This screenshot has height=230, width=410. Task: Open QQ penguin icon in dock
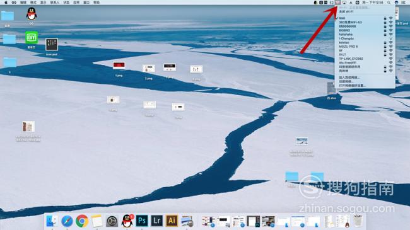click(127, 221)
